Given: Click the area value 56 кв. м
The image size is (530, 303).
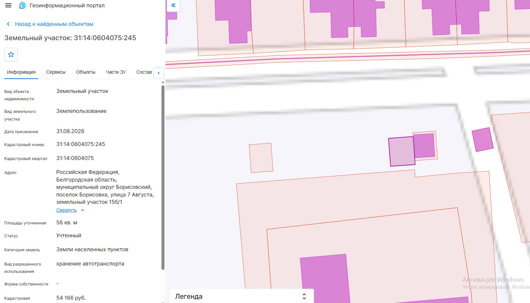Looking at the screenshot, I should [x=67, y=222].
